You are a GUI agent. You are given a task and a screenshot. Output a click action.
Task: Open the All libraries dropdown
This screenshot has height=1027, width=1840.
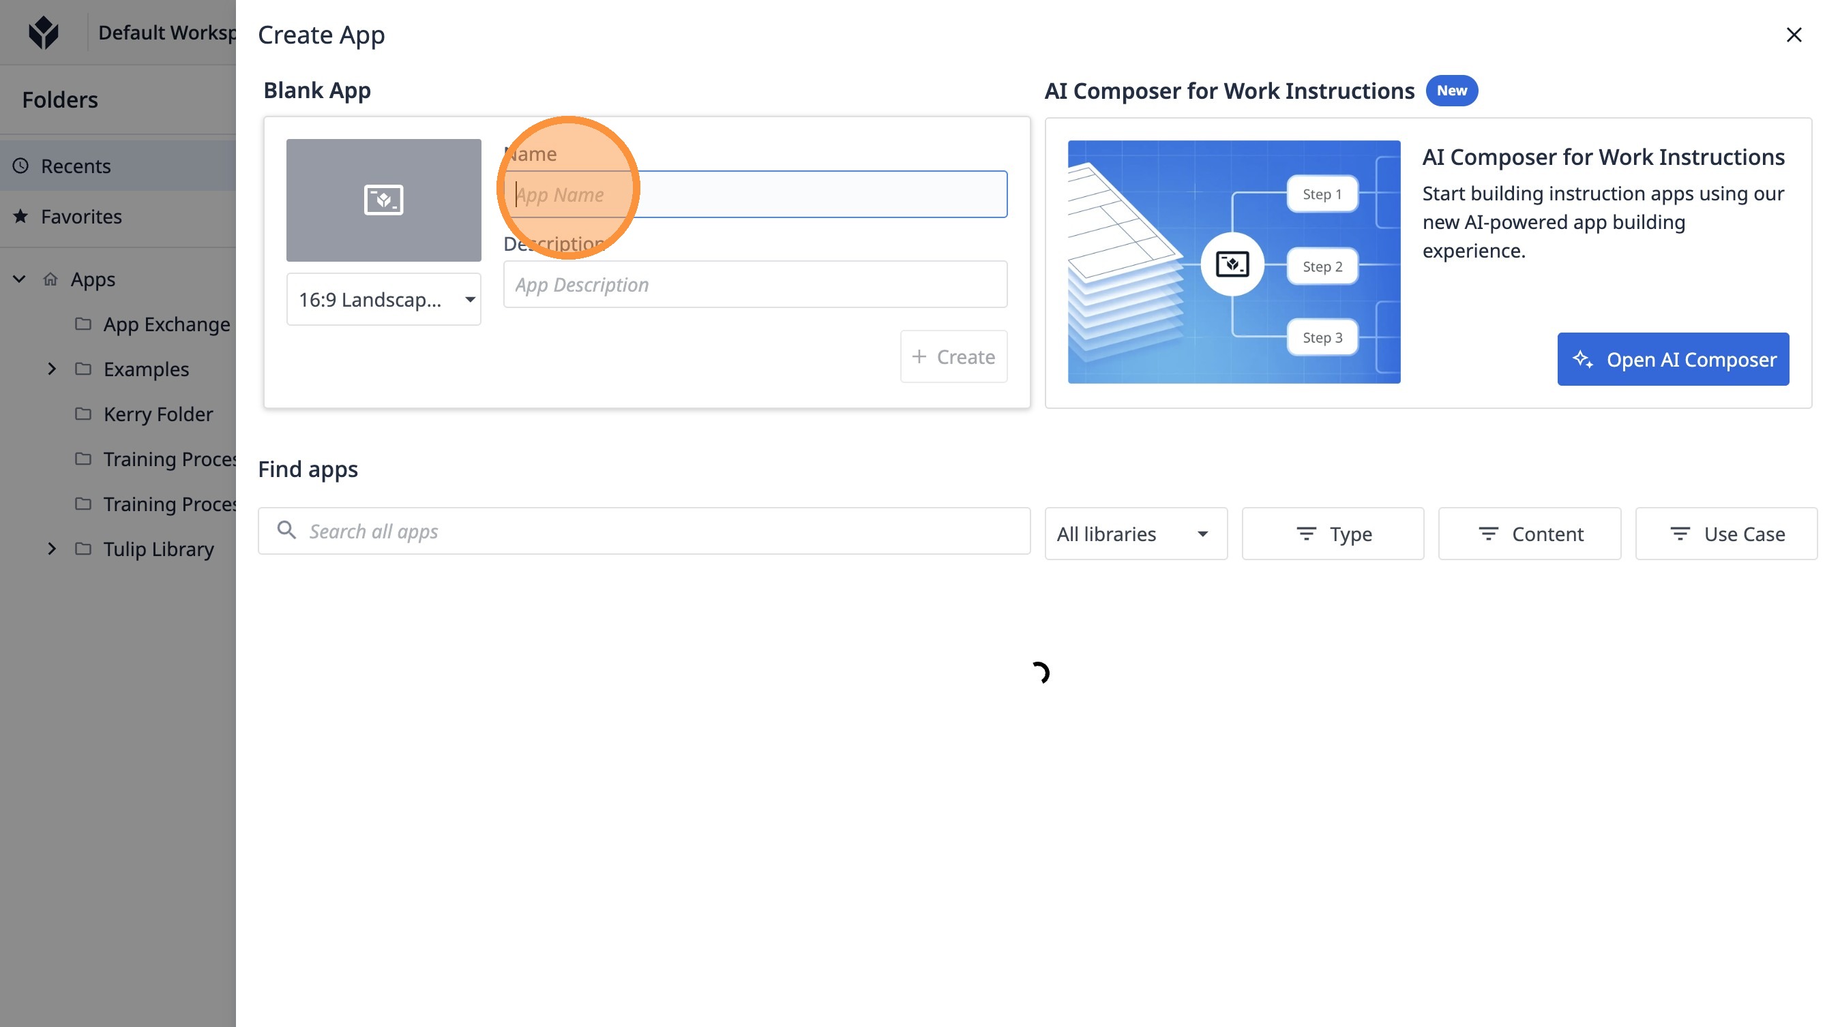[x=1135, y=533]
